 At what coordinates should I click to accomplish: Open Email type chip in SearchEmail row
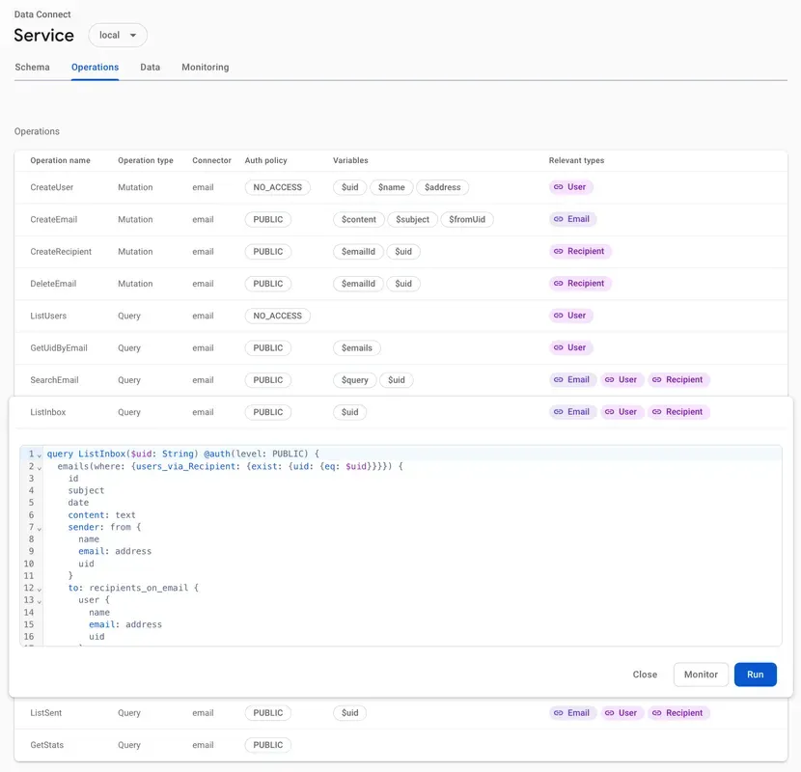(x=572, y=380)
